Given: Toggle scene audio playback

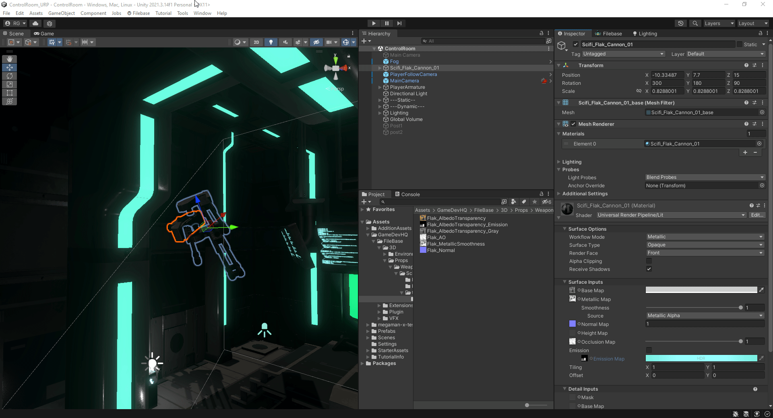Looking at the screenshot, I should coord(285,42).
